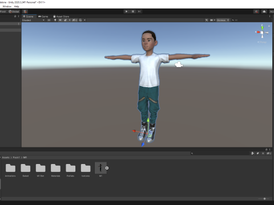Image resolution: width=274 pixels, height=205 pixels.
Task: Click the Project panel lock icon
Action: click(x=266, y=149)
